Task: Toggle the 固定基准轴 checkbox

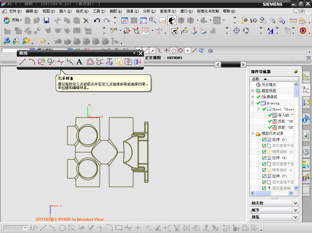Action: [264, 188]
